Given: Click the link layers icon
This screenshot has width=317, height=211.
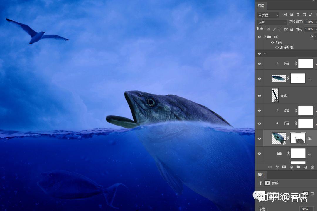Looking at the screenshot, I should pyautogui.click(x=270, y=167).
